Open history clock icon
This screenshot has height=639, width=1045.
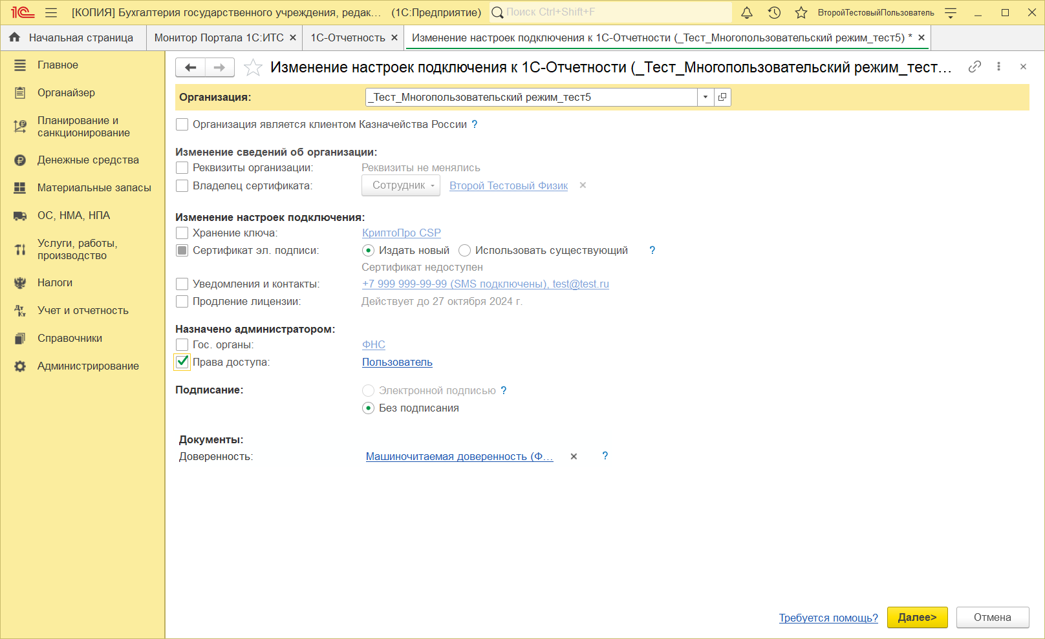pos(774,12)
